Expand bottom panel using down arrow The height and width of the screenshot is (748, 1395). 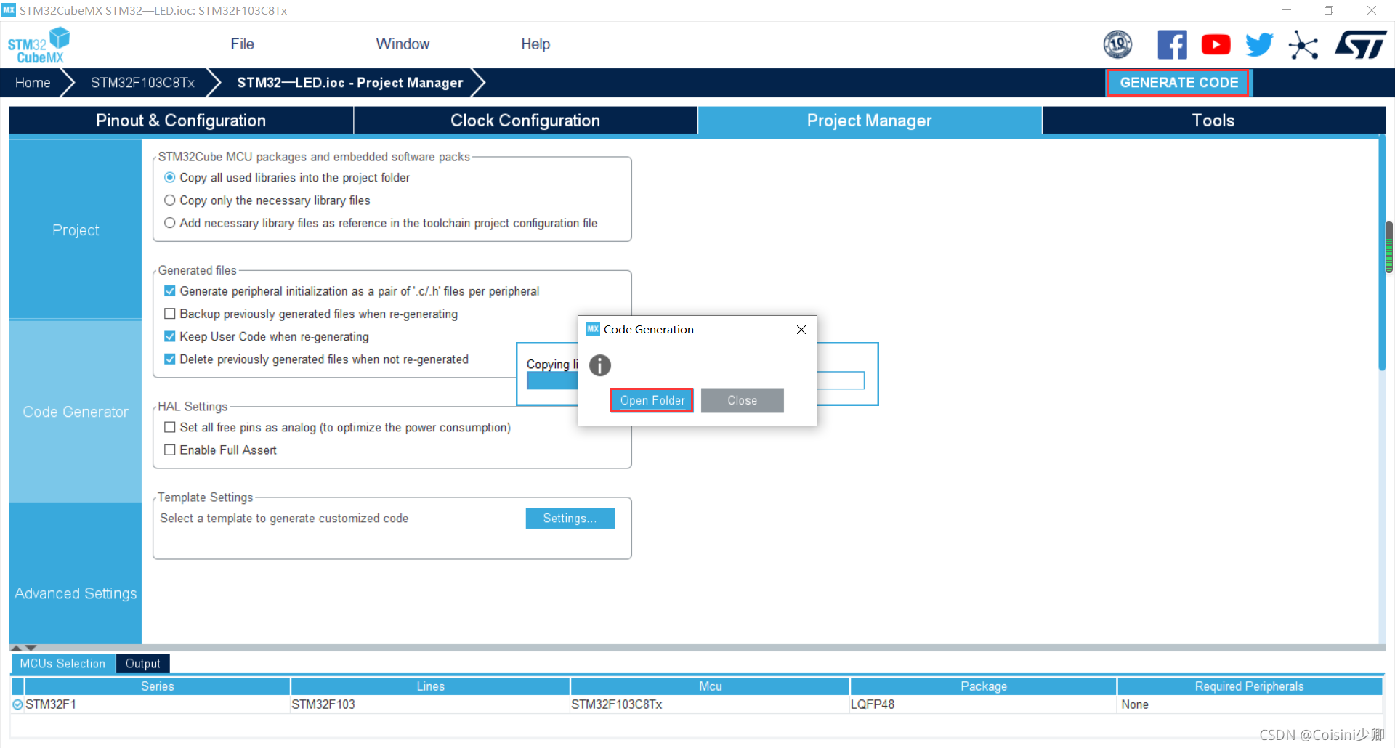tap(31, 648)
